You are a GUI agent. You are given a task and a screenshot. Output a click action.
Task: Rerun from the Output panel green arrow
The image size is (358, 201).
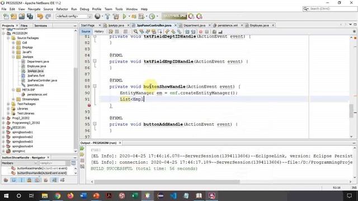[82, 149]
